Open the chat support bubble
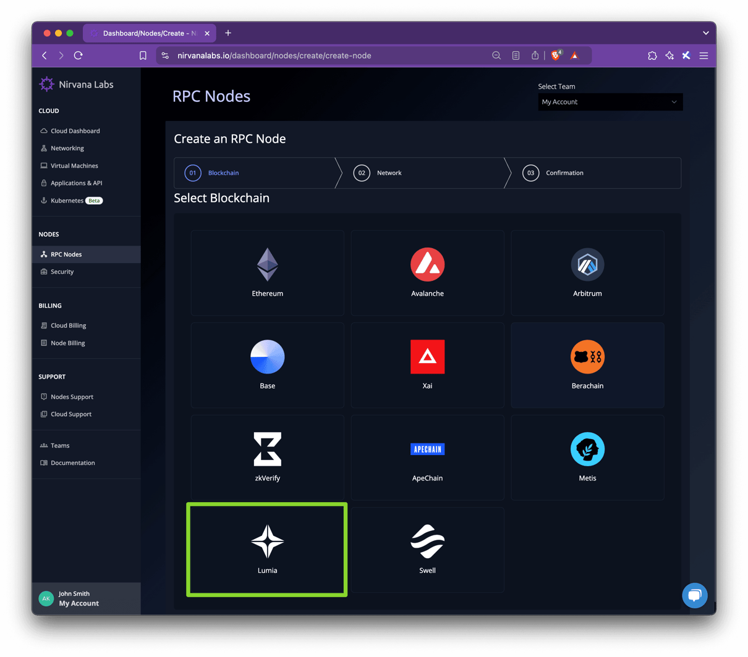 (x=694, y=595)
